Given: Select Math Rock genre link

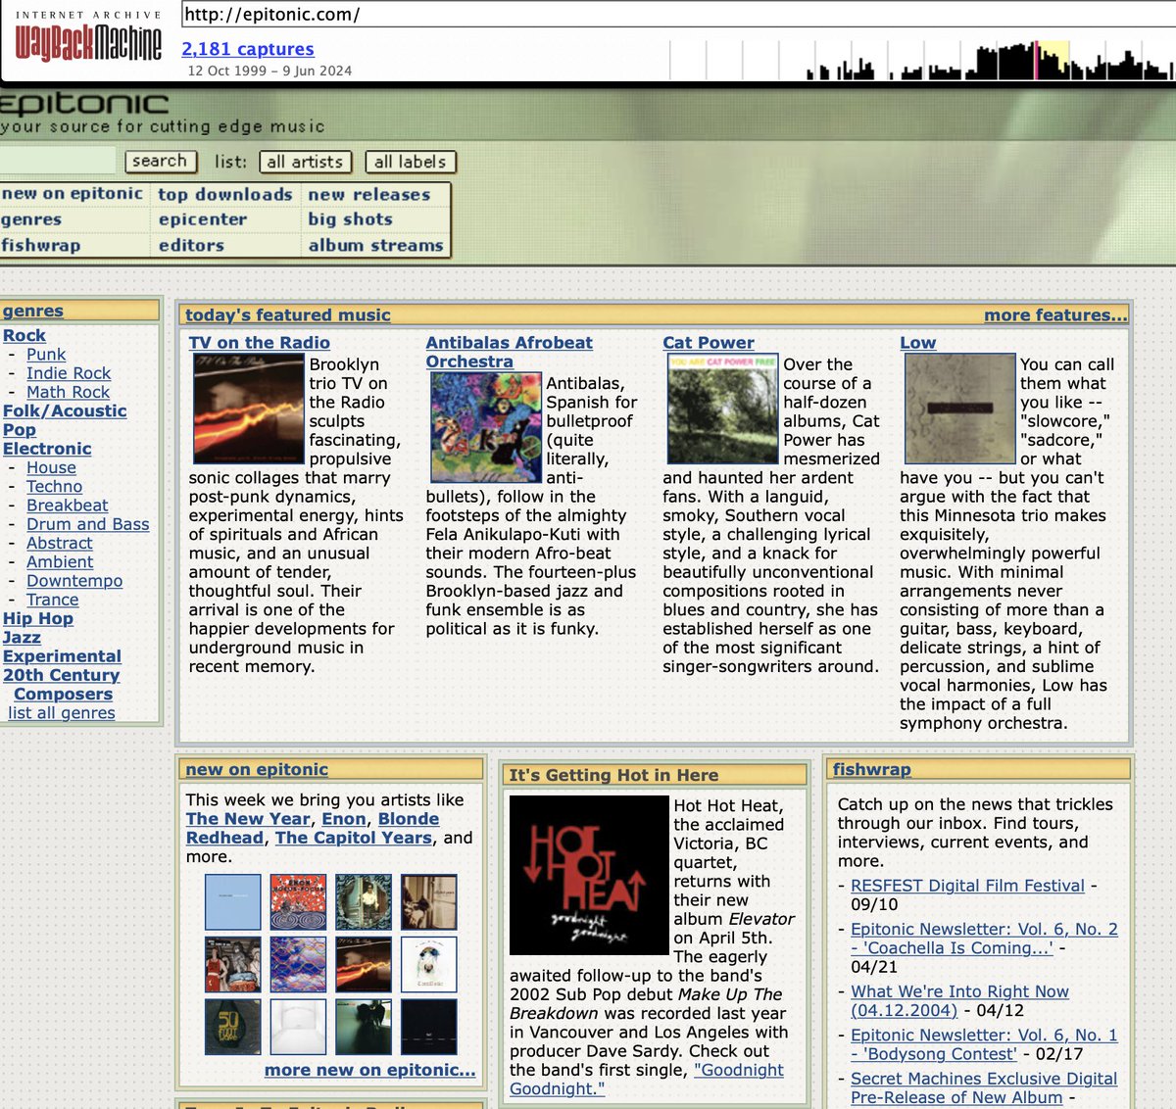Looking at the screenshot, I should (68, 392).
